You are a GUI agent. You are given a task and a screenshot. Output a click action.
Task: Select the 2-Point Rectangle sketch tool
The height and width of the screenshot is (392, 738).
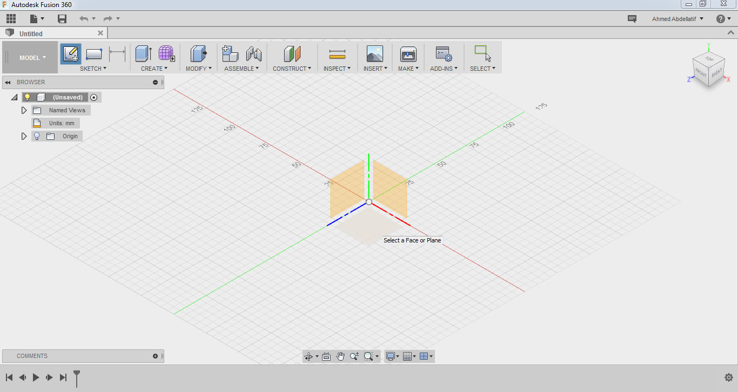tap(94, 54)
